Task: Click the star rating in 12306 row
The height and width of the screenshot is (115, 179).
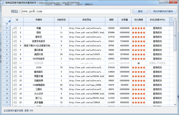Action: [138, 67]
